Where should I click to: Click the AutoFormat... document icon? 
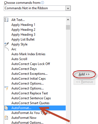[x=6, y=108]
